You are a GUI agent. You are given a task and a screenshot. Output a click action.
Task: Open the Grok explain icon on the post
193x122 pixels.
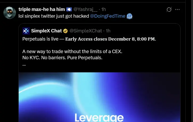point(169,10)
